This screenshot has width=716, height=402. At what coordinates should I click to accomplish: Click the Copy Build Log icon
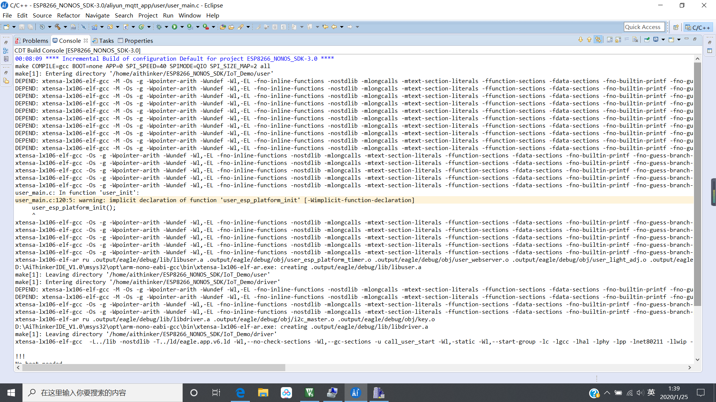coord(610,40)
